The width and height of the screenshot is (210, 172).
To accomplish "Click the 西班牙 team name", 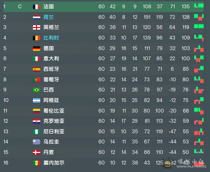I will 51,69.
